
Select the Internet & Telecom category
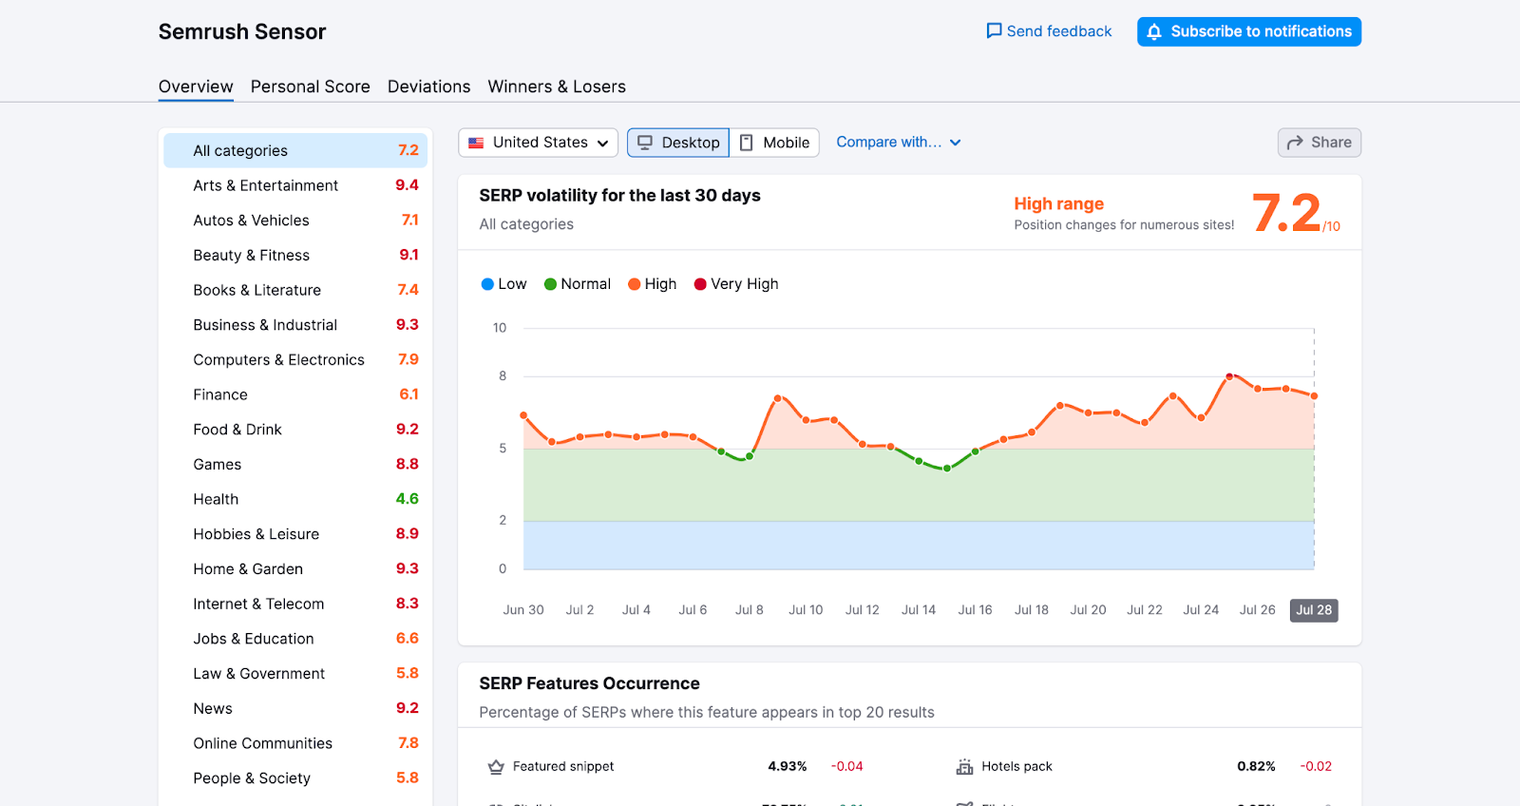click(x=295, y=604)
